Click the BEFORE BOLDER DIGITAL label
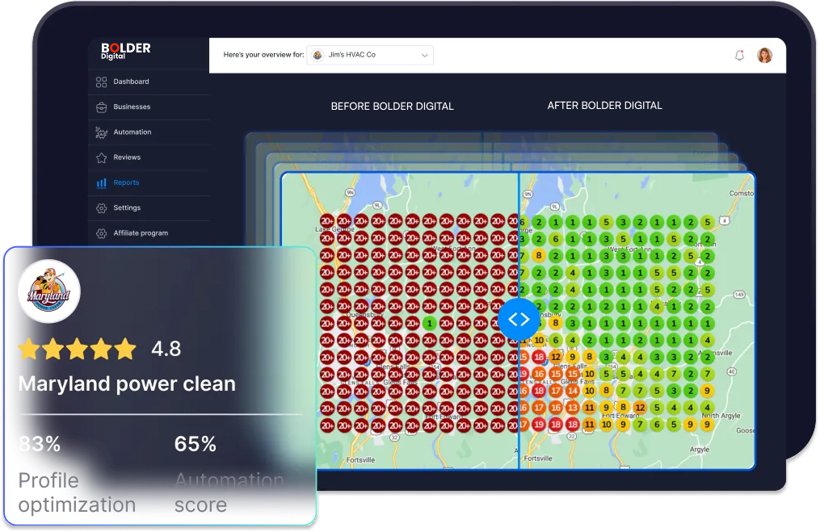This screenshot has width=820, height=532. click(x=392, y=107)
